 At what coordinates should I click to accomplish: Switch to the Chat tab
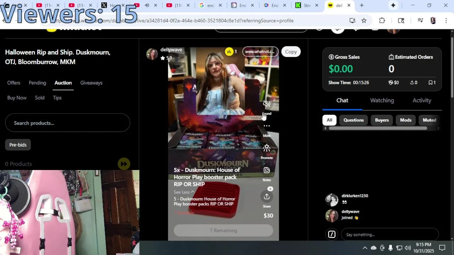tap(342, 101)
